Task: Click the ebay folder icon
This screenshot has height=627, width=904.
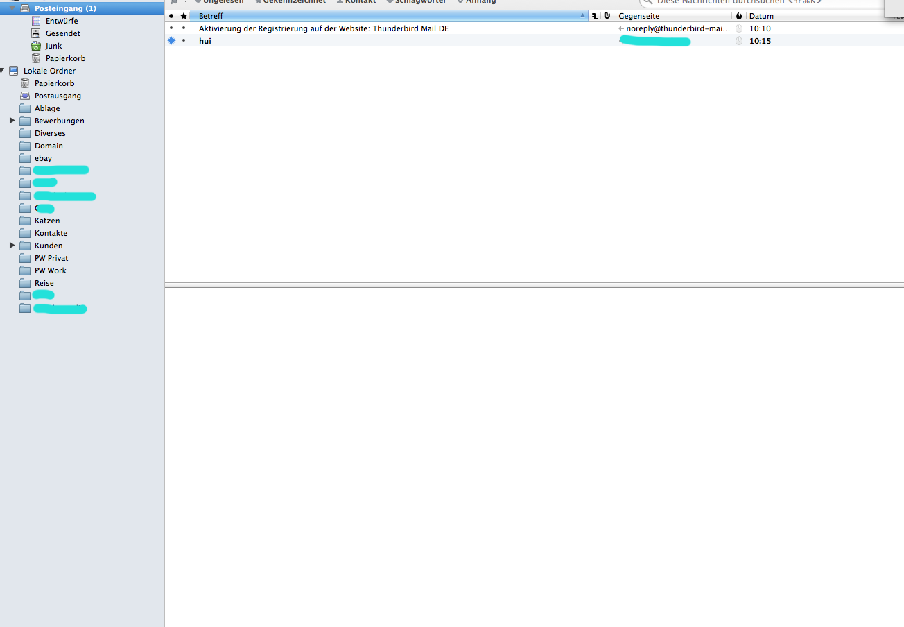Action: coord(25,158)
